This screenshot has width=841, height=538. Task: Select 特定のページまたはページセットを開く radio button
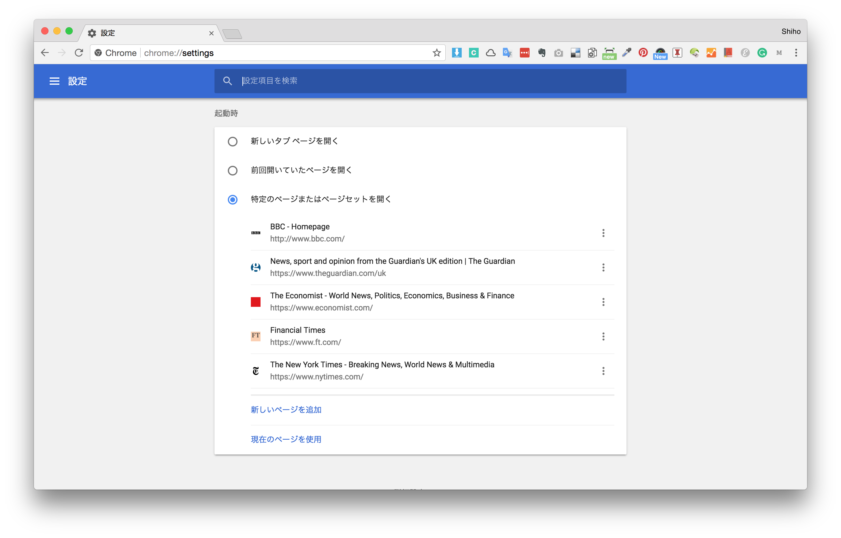pos(233,199)
